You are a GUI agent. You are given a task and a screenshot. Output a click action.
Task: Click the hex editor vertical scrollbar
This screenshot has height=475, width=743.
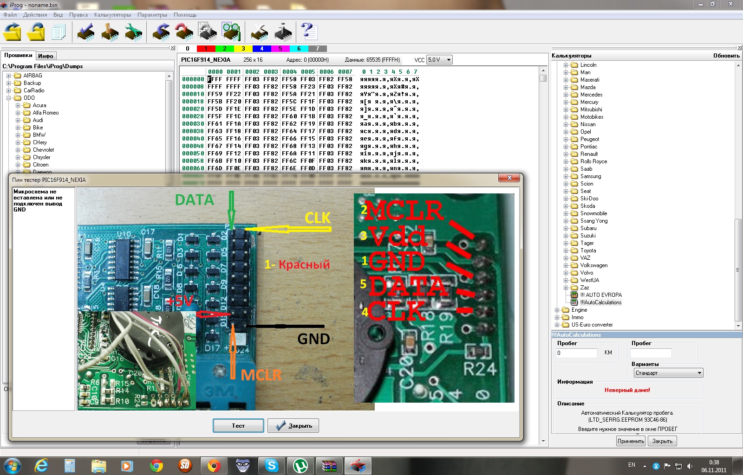(543, 255)
